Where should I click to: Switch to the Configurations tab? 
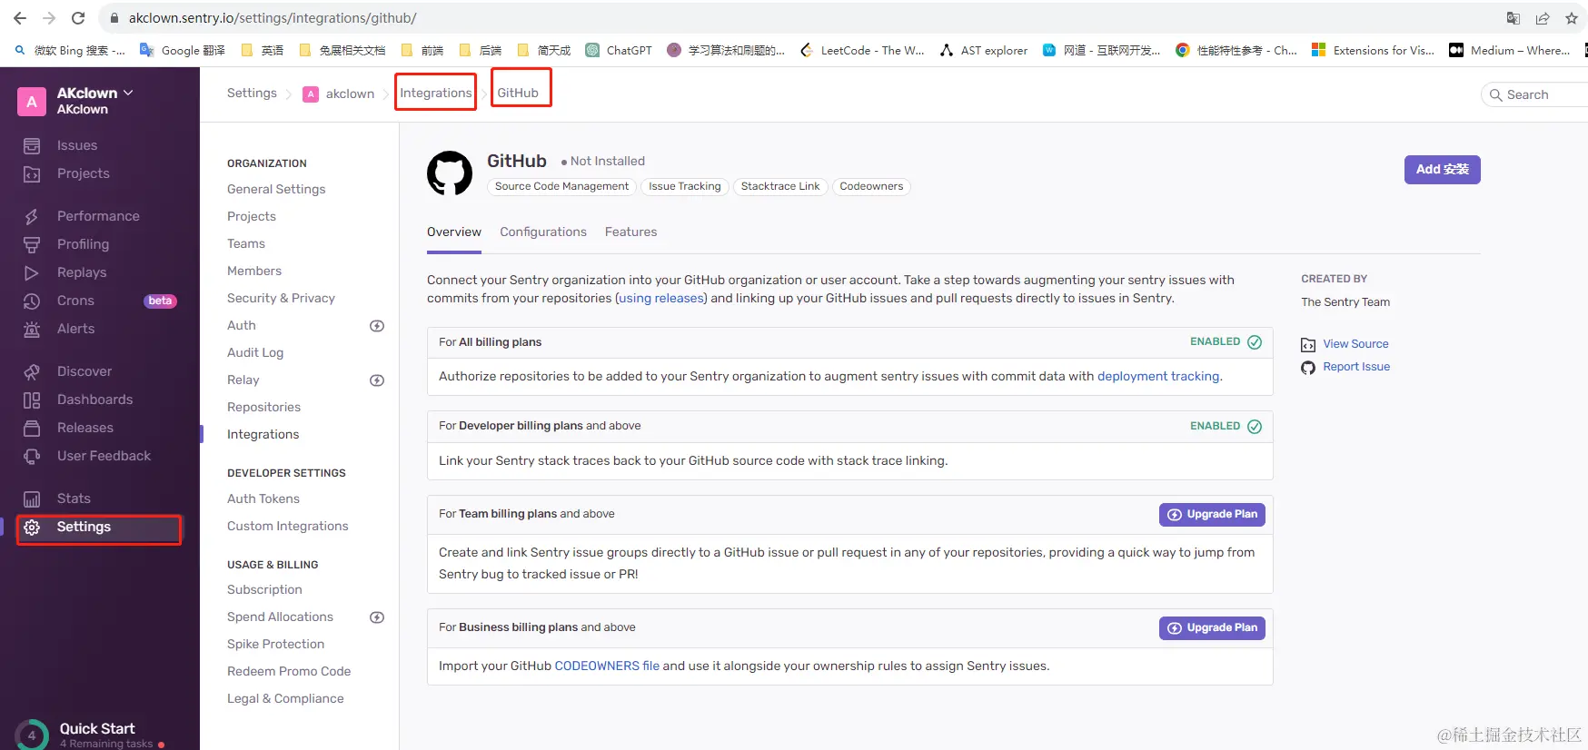pos(543,232)
